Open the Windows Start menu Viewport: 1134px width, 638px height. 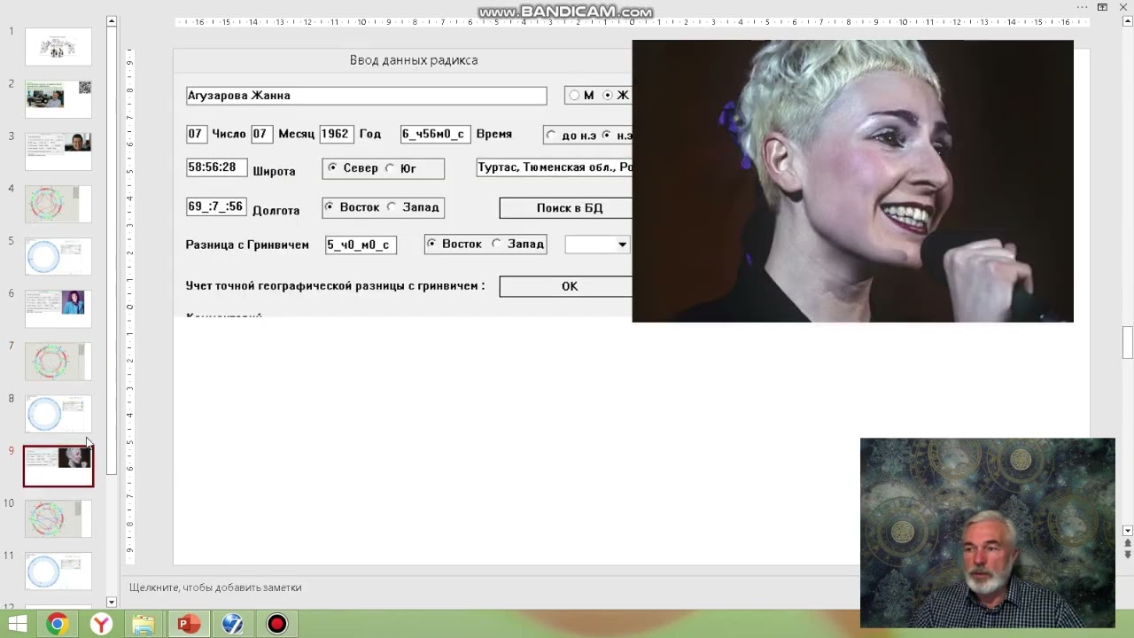18,624
